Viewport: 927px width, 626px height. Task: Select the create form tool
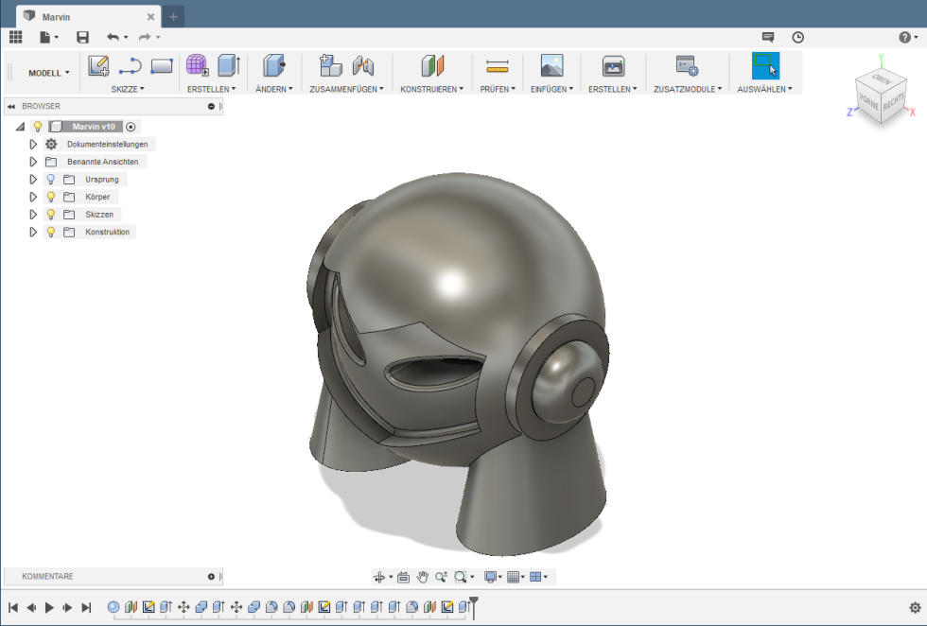coord(198,65)
